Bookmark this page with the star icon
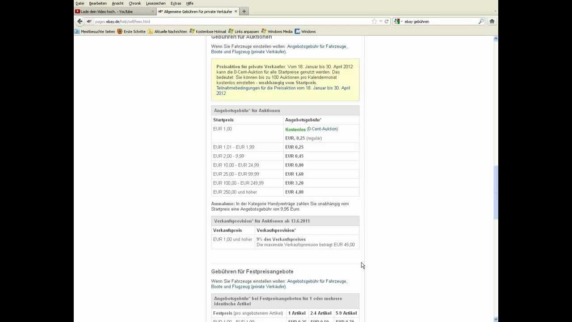Image resolution: width=572 pixels, height=322 pixels. [374, 21]
